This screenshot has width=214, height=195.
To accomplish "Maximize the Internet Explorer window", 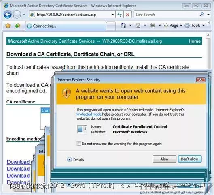I will pyautogui.click(x=196, y=6).
